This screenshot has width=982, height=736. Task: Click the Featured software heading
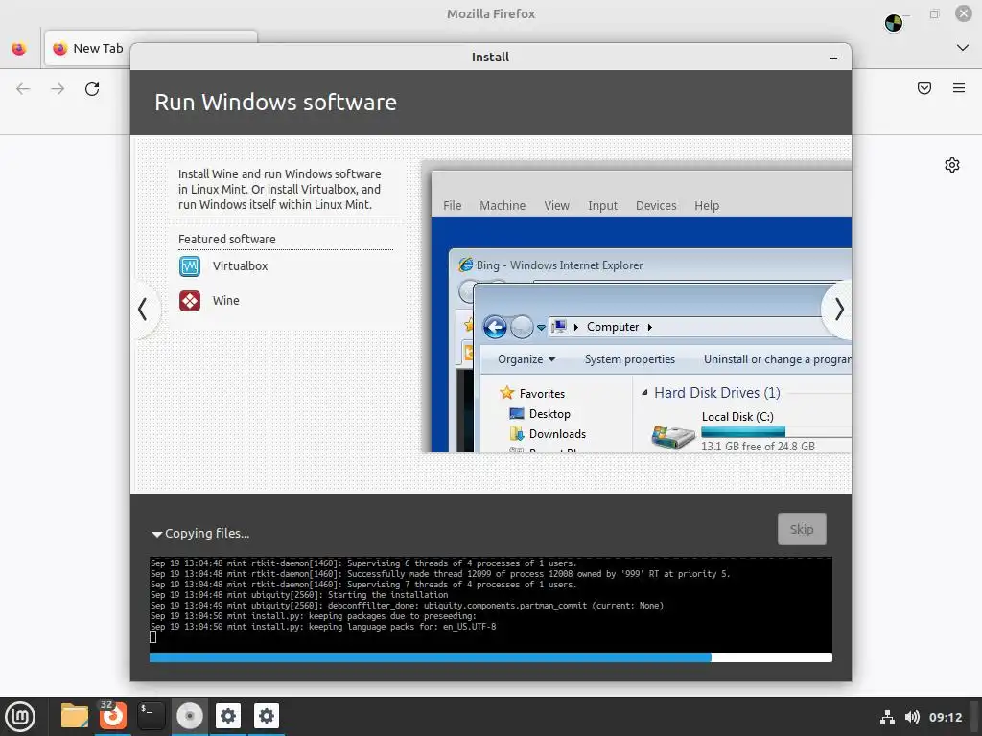pos(226,239)
